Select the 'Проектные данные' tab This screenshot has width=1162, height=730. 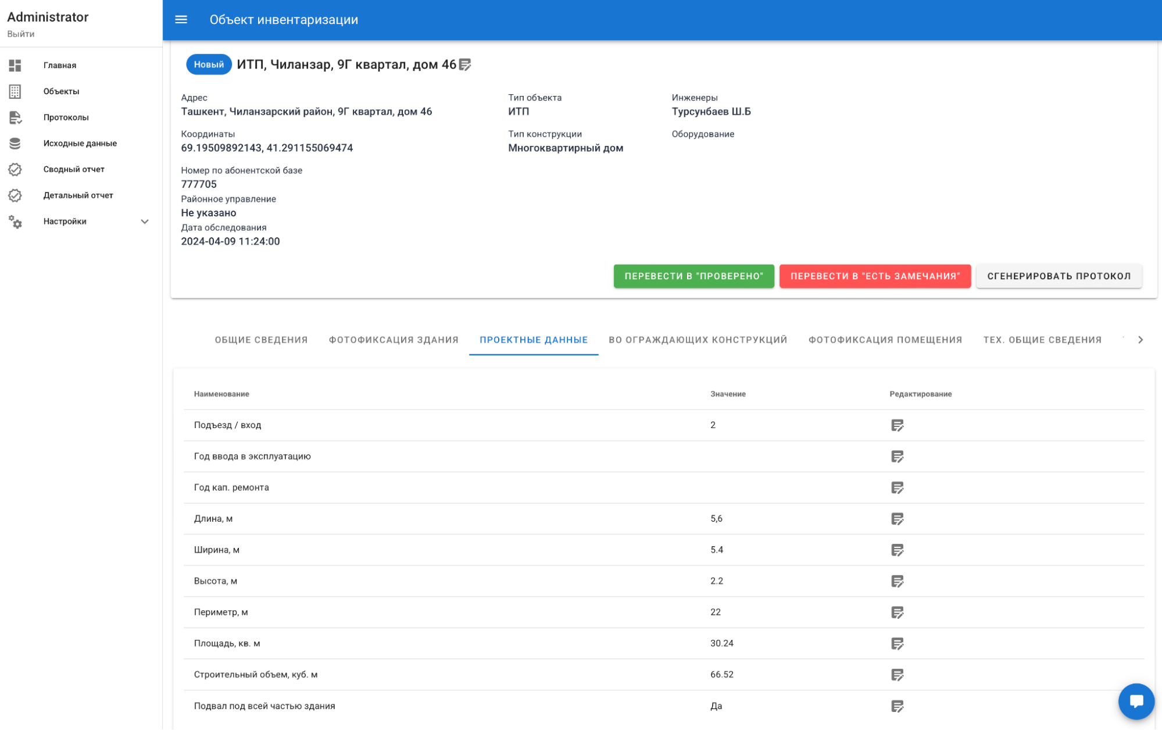click(534, 340)
